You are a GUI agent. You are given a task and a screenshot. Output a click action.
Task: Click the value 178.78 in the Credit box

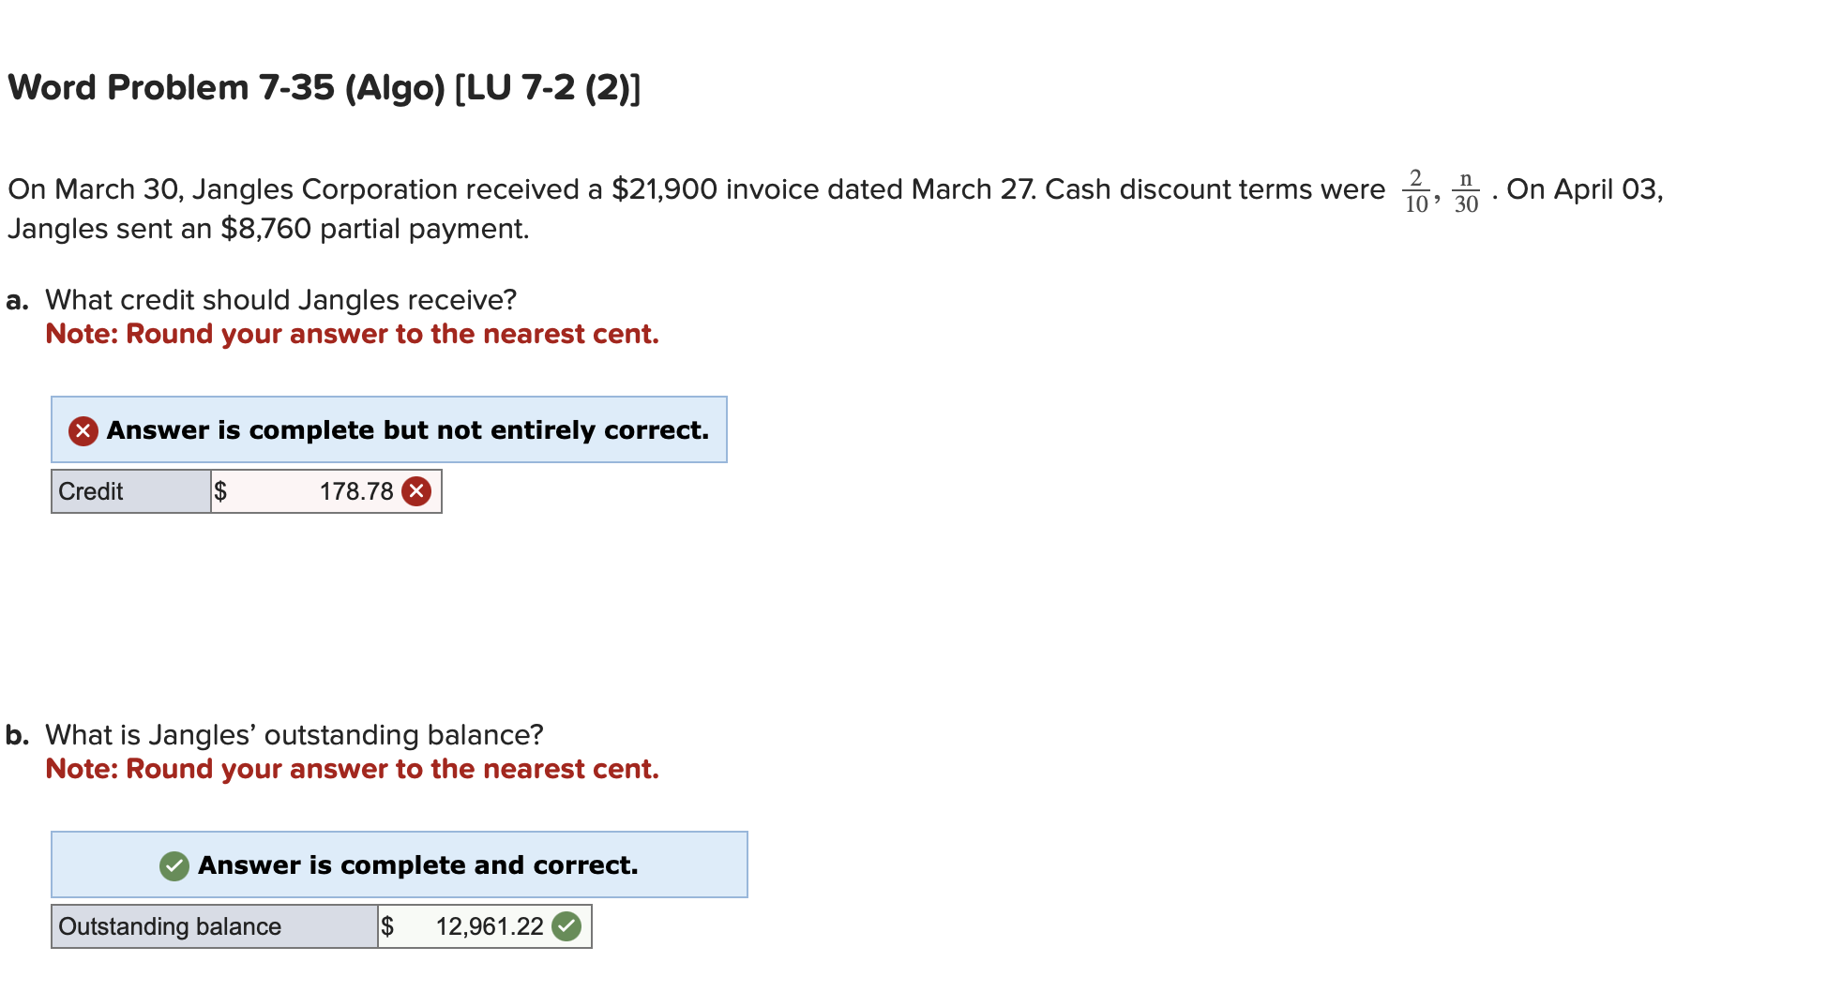point(355,490)
